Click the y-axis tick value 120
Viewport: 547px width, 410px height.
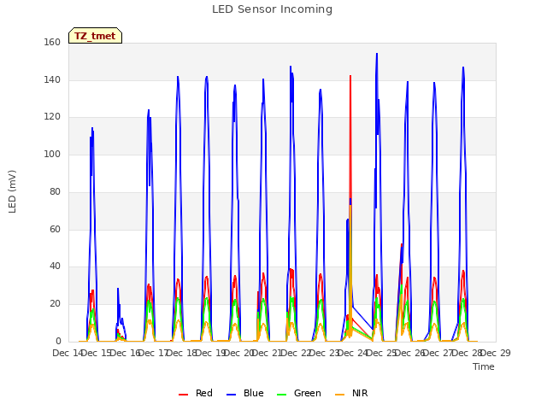pos(52,117)
